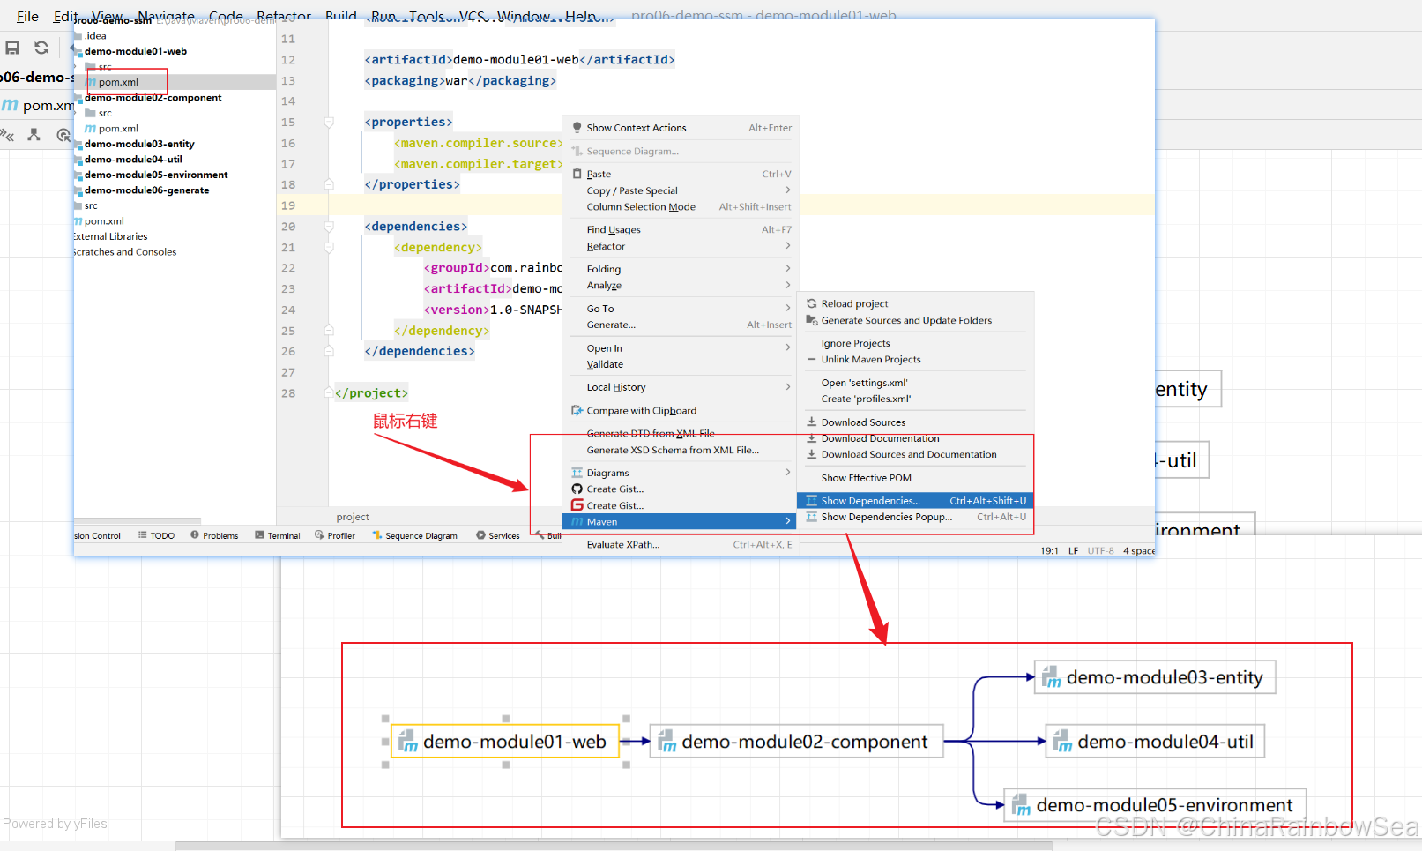Click the LF line separator indicator
Screen dimensions: 1422x851
point(1073,551)
